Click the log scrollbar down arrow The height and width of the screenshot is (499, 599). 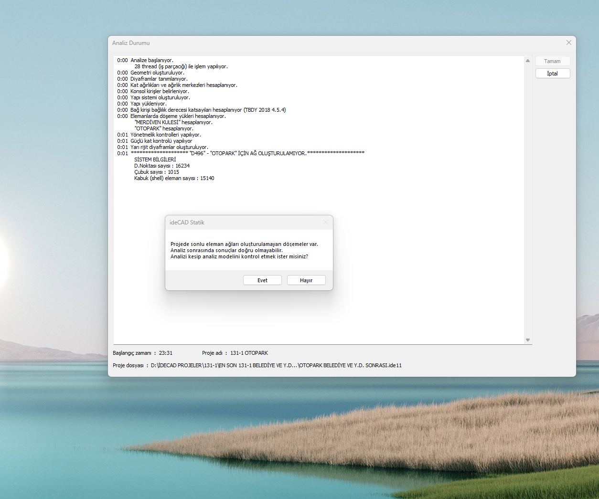pos(528,340)
